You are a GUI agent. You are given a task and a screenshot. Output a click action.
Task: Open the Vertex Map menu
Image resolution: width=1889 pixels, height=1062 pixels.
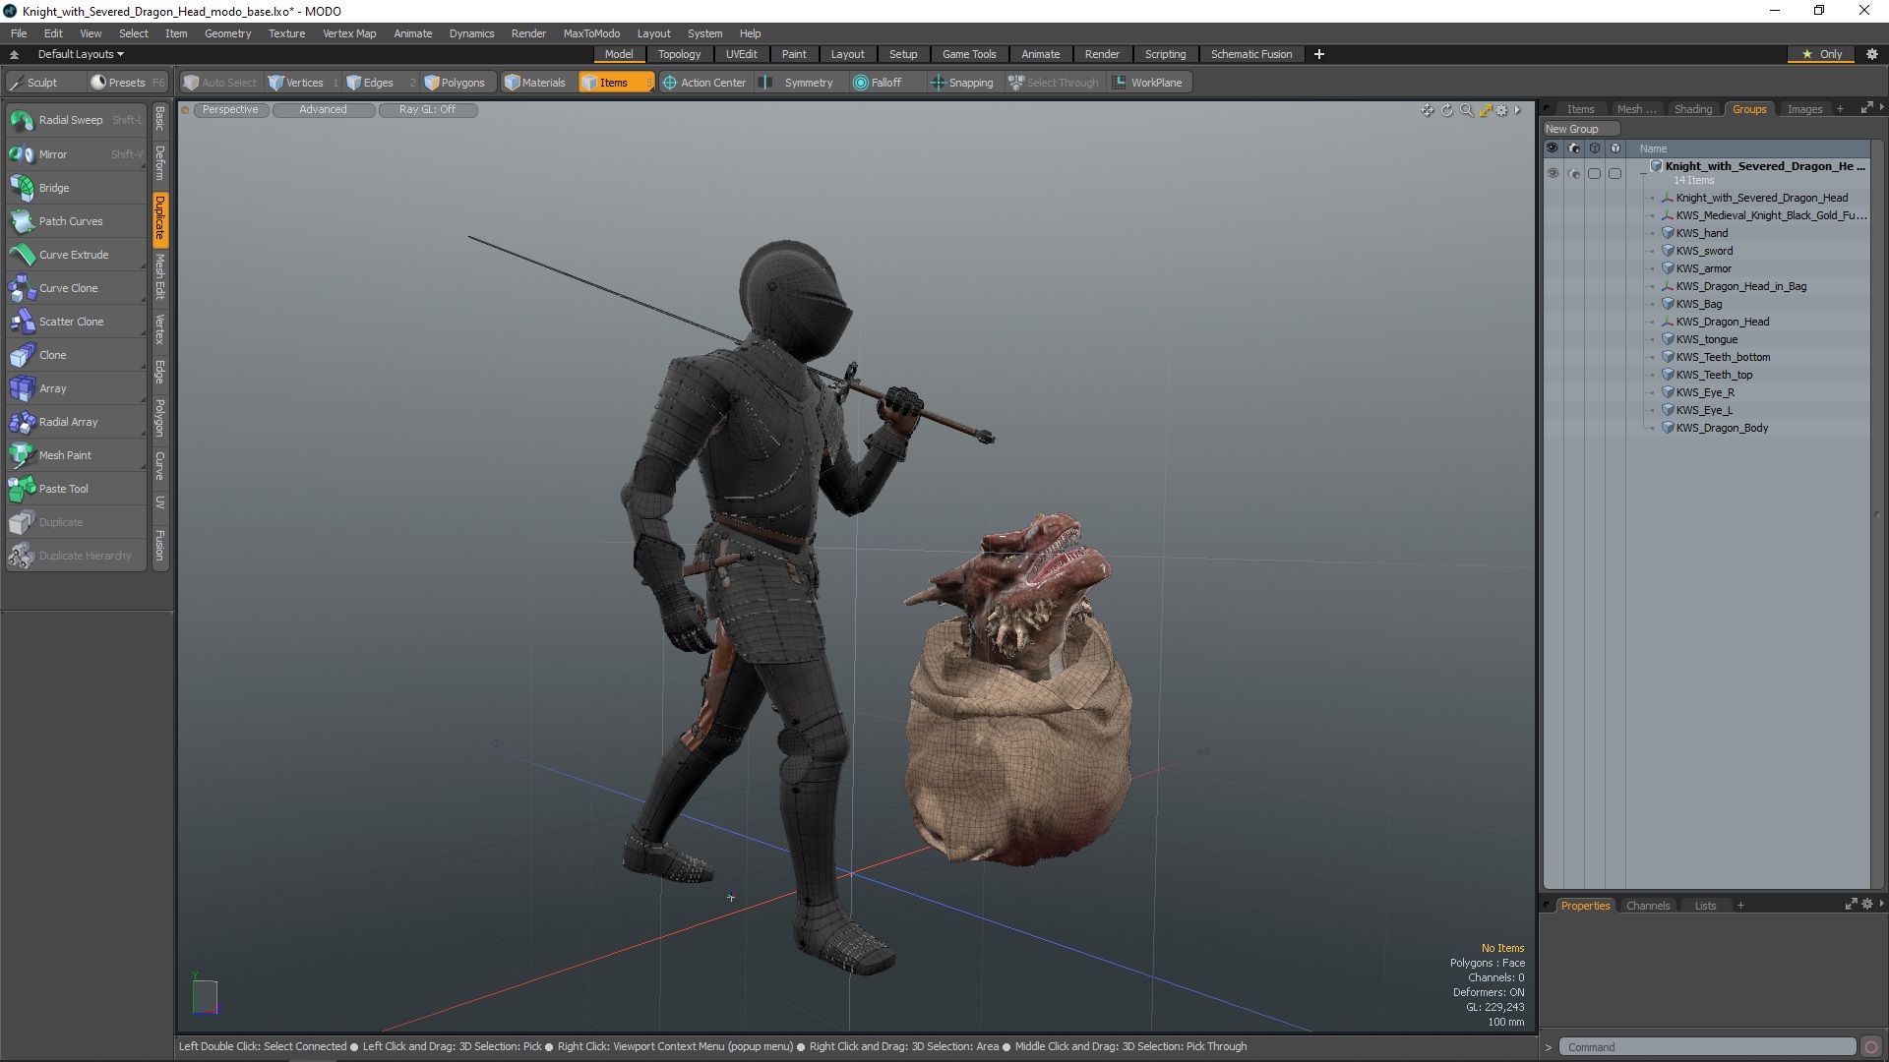(349, 33)
